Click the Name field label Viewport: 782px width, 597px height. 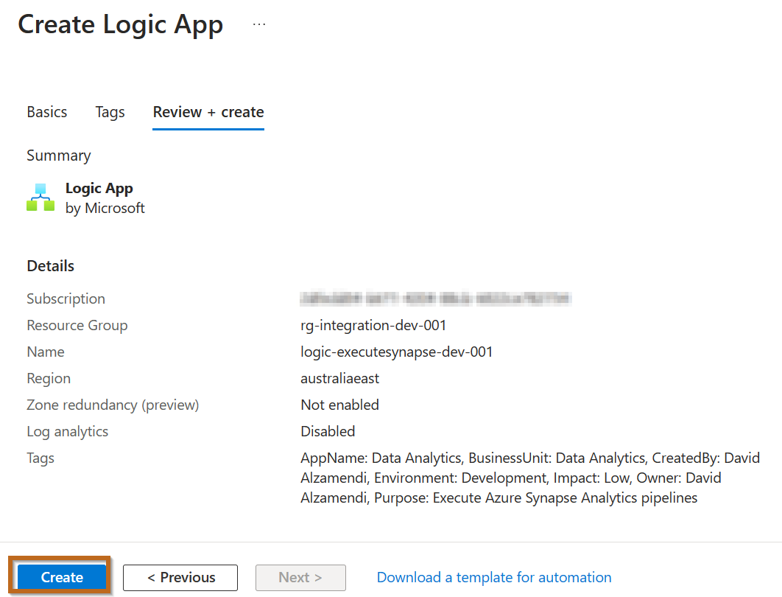point(46,352)
